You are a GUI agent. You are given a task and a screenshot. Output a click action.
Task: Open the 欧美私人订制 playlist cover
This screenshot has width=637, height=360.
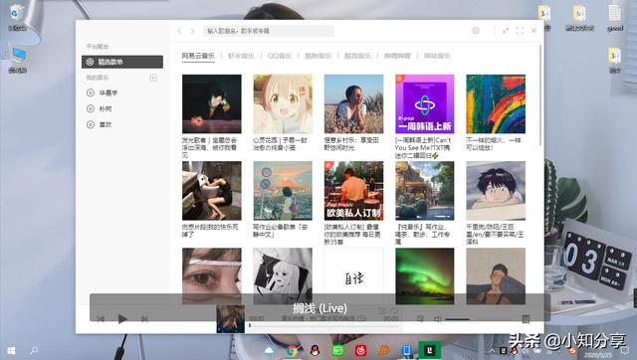tap(353, 191)
